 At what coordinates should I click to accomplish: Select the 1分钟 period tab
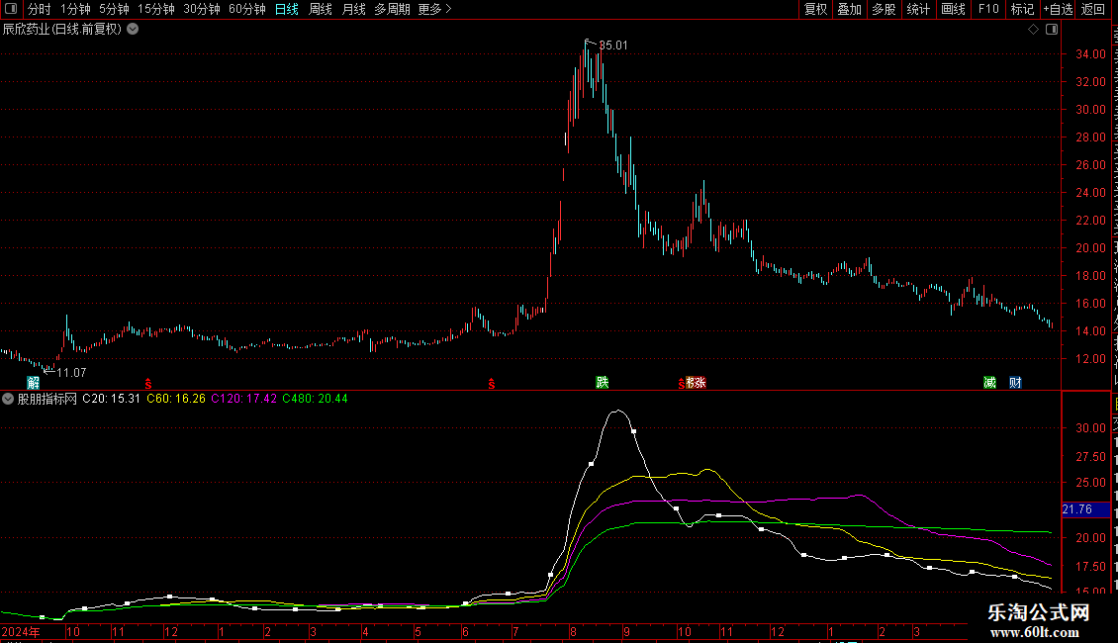pyautogui.click(x=75, y=9)
